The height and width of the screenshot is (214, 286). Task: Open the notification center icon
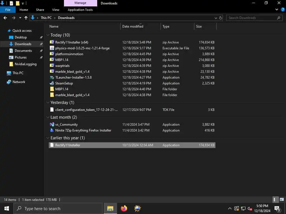coord(277,208)
